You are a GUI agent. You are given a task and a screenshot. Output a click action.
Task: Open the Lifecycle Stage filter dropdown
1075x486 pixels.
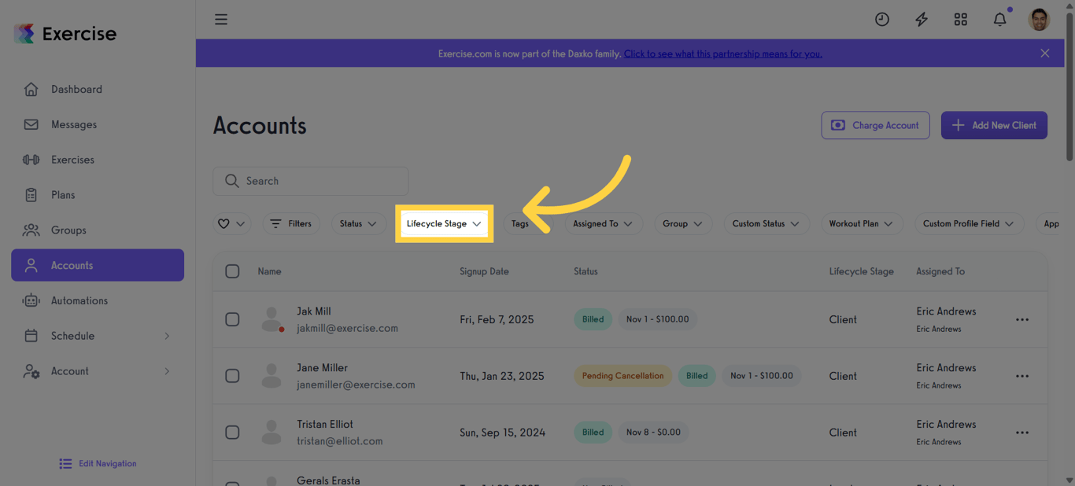[444, 223]
